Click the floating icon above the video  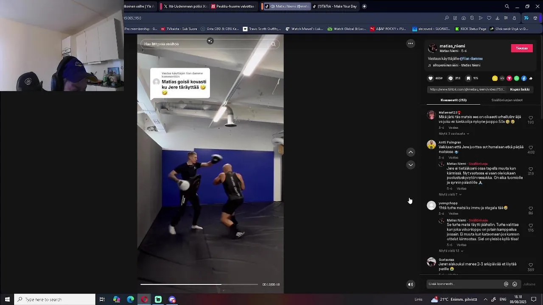click(x=210, y=41)
